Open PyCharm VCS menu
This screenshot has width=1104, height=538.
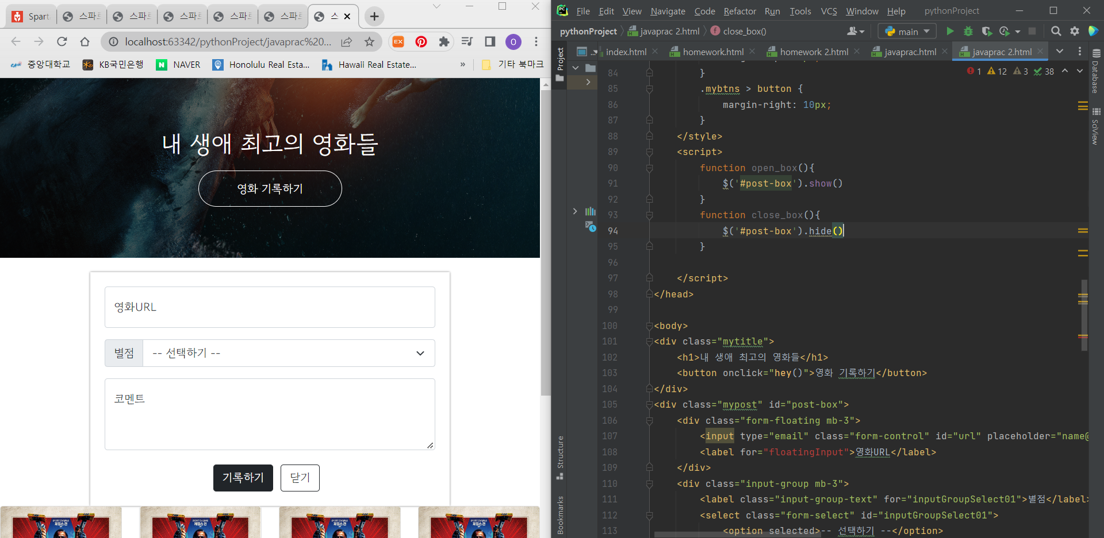tap(829, 11)
